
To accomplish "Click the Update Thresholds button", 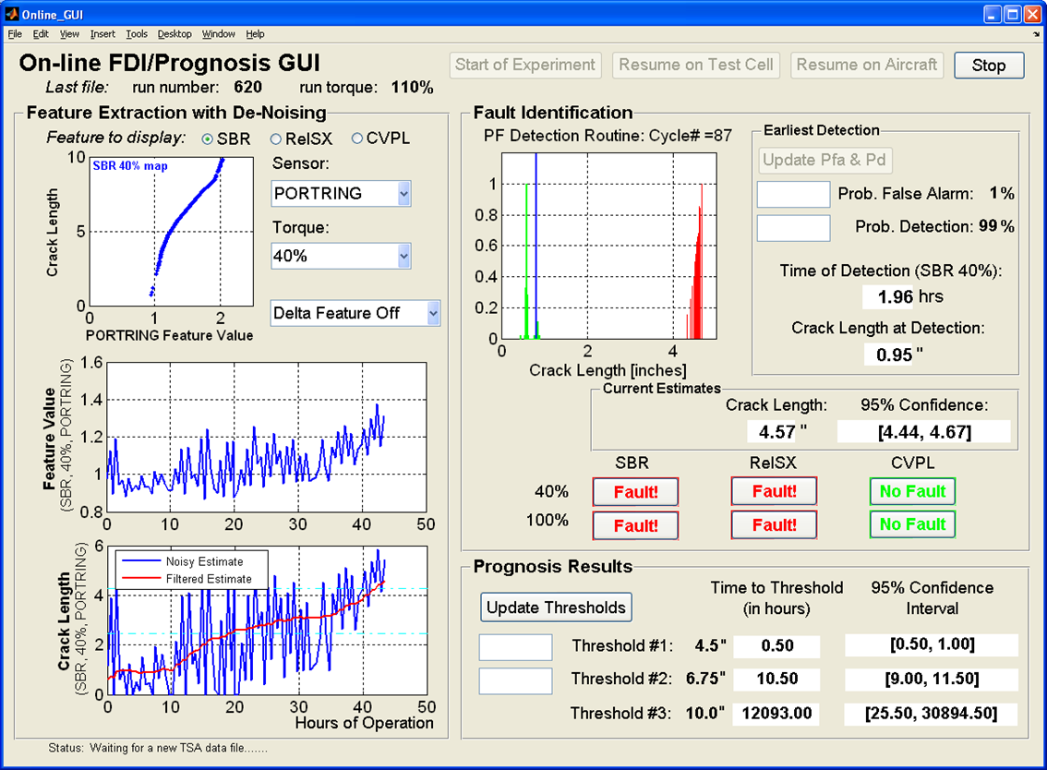I will point(556,607).
